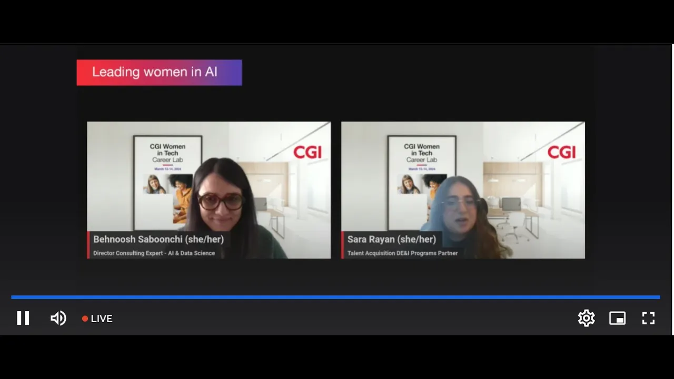Enable picture-in-picture mini player

[617, 318]
